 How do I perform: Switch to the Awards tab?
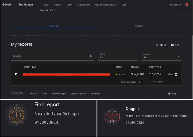[x=139, y=26]
